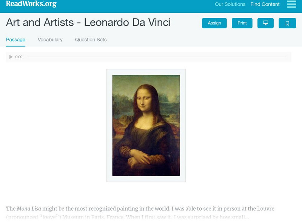Click the audio time 0:00 label
The width and height of the screenshot is (302, 222).
(x=19, y=57)
